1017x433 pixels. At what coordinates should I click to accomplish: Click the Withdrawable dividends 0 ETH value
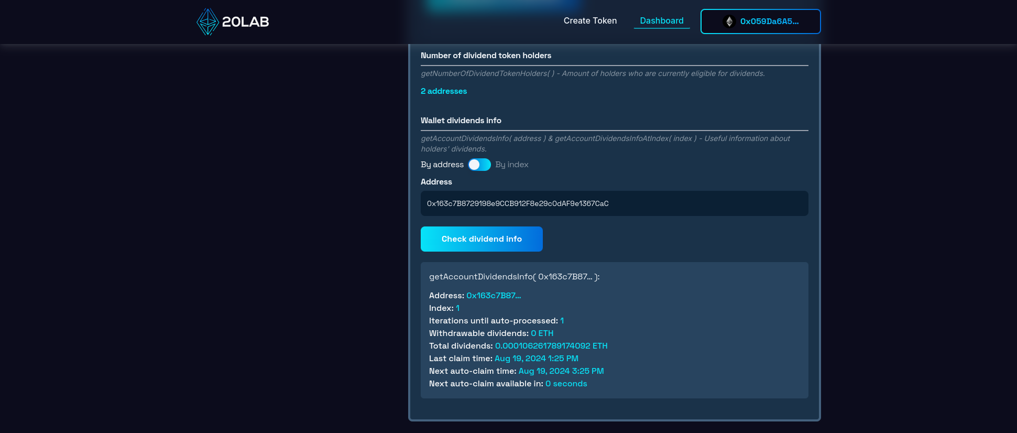coord(542,333)
